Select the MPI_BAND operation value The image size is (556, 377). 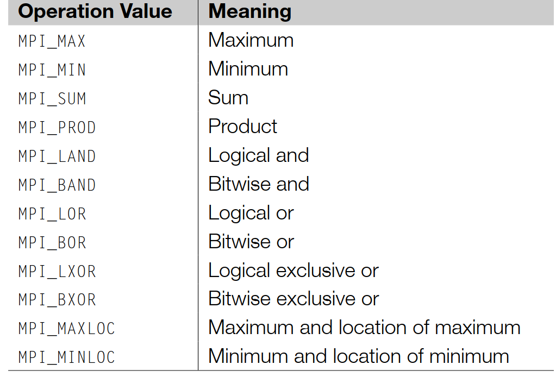tap(57, 185)
